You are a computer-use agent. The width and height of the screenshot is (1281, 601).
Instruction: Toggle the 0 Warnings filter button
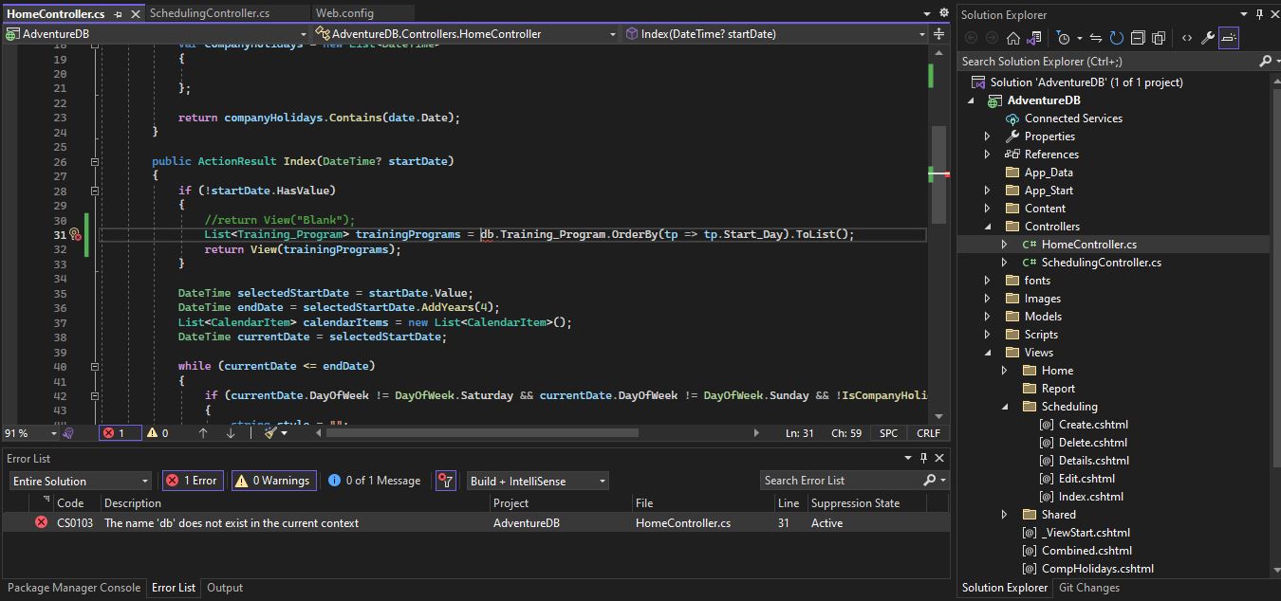[273, 481]
